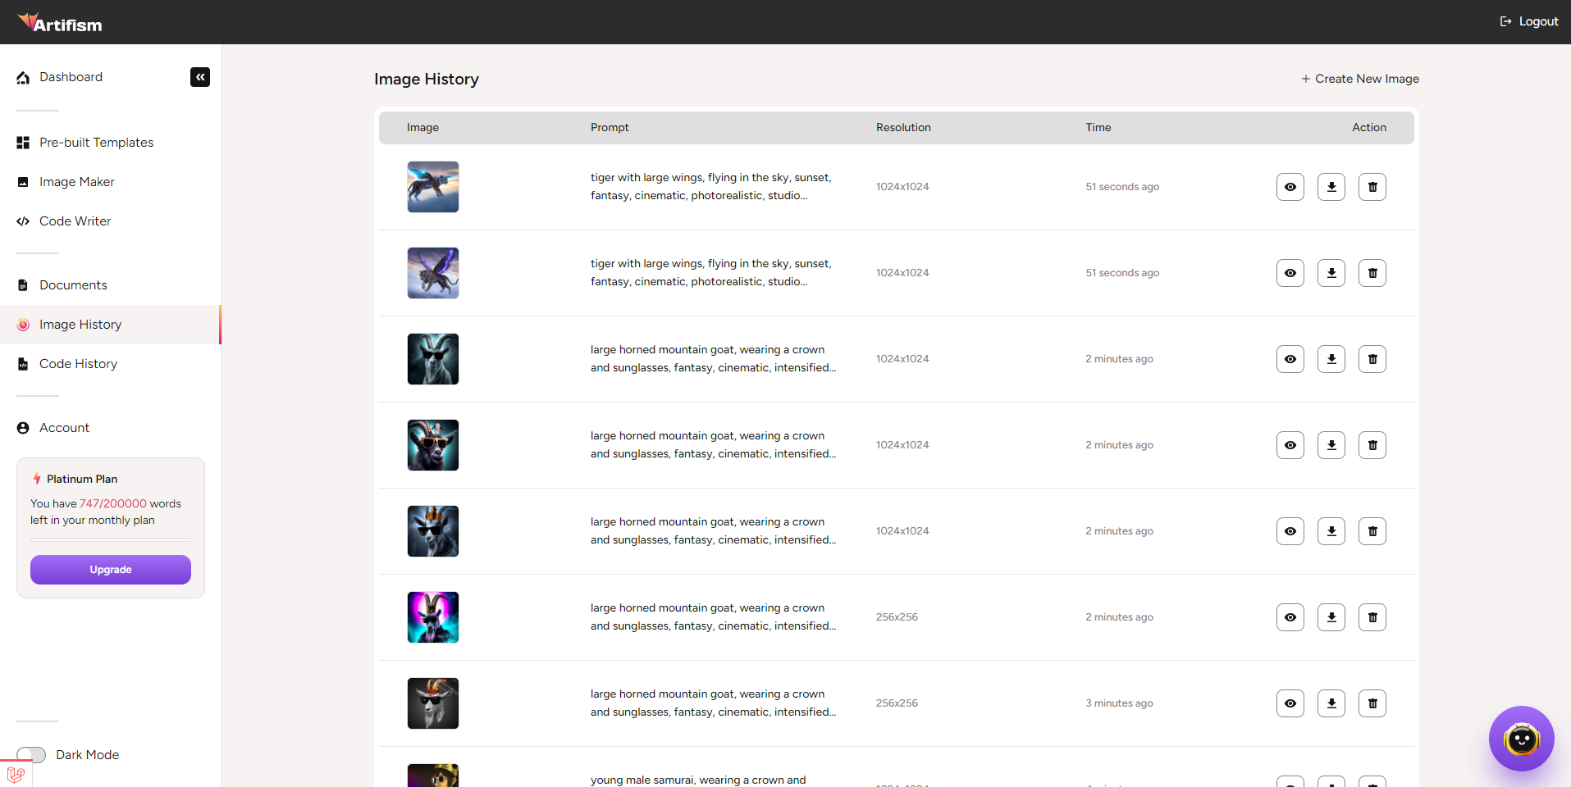Click the purple Upgrade button
This screenshot has width=1571, height=787.
pos(111,570)
